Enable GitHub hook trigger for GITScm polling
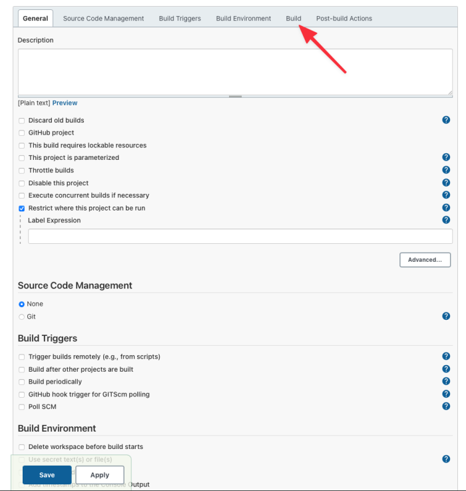The width and height of the screenshot is (466, 491). click(21, 394)
